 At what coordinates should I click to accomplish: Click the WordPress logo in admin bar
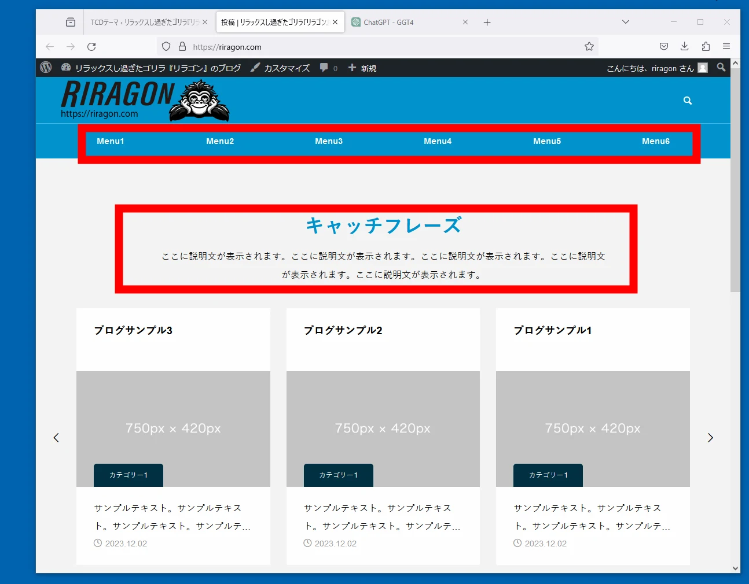(x=46, y=68)
